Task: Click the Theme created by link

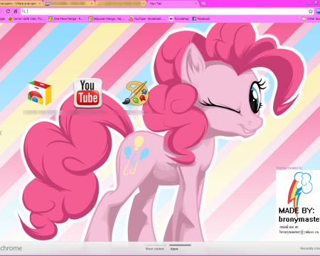Action: click(x=289, y=168)
